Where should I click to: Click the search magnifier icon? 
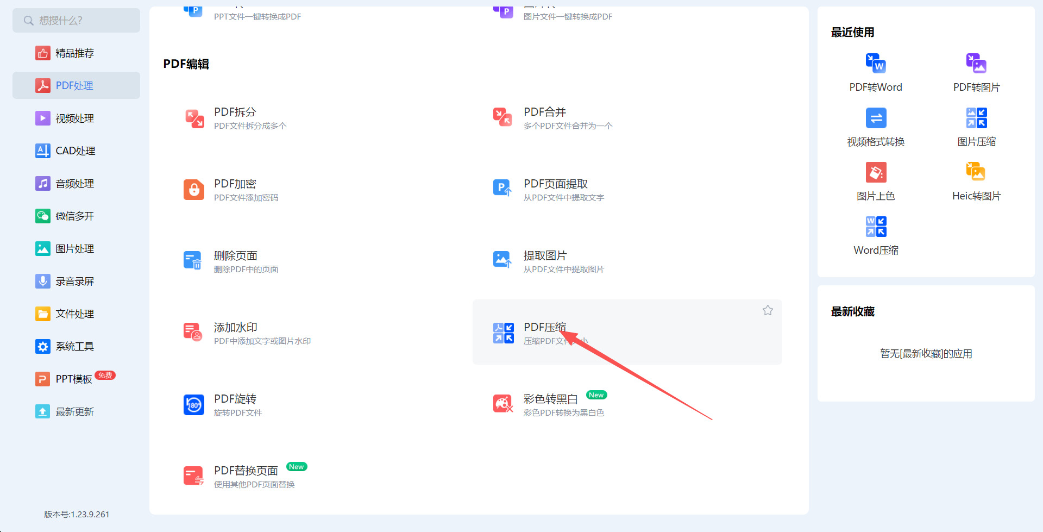(x=29, y=21)
